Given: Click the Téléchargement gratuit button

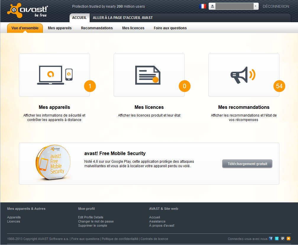Looking at the screenshot, I should point(247,164).
